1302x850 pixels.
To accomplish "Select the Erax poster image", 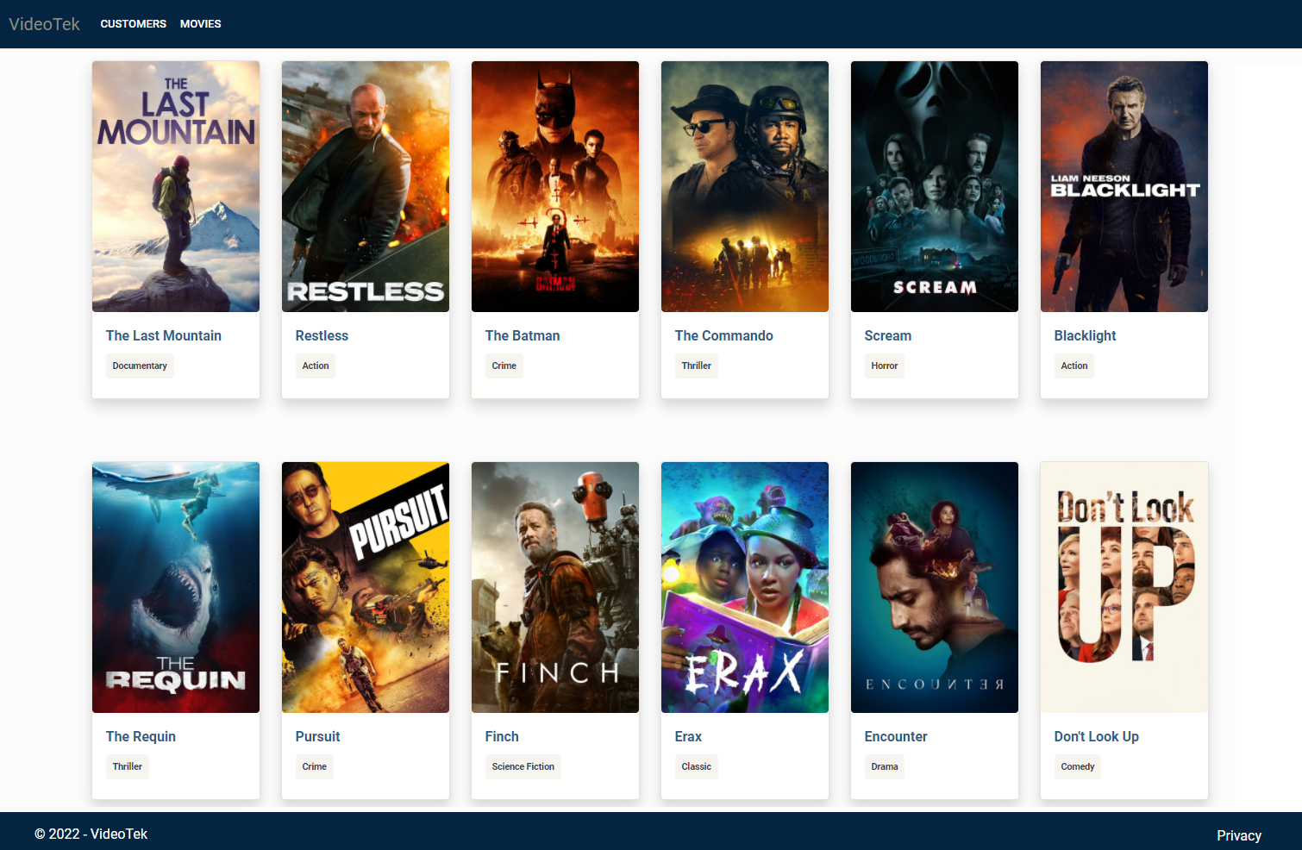I will 745,587.
